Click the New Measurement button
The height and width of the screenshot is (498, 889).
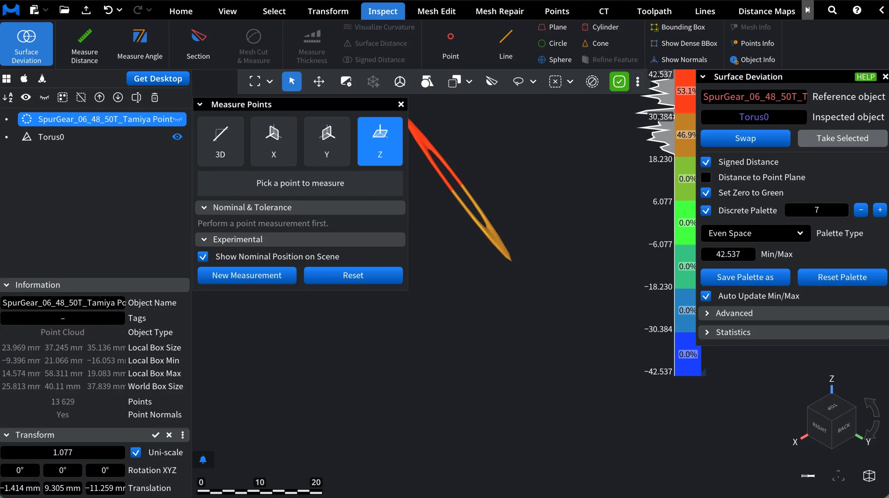247,275
